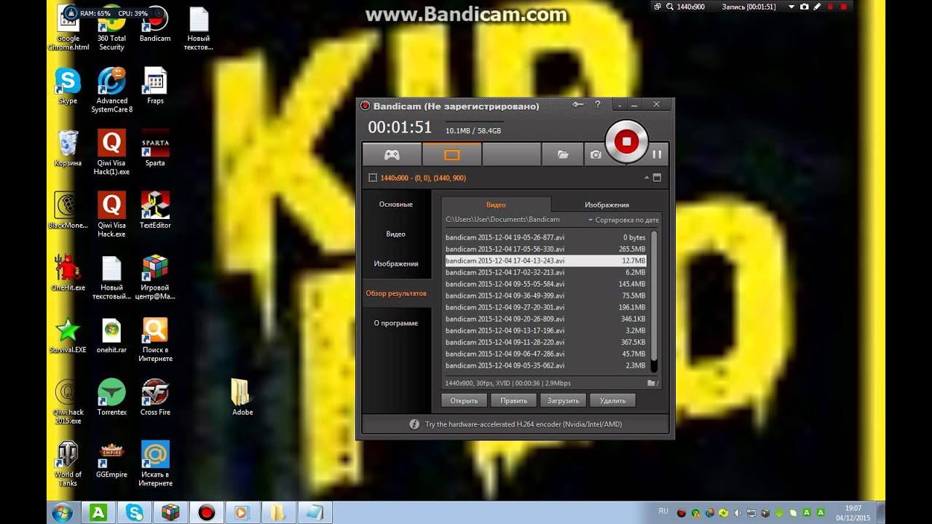
Task: Select file bandicam 2015-12-04 17-04-13-243.avi
Action: pyautogui.click(x=545, y=261)
